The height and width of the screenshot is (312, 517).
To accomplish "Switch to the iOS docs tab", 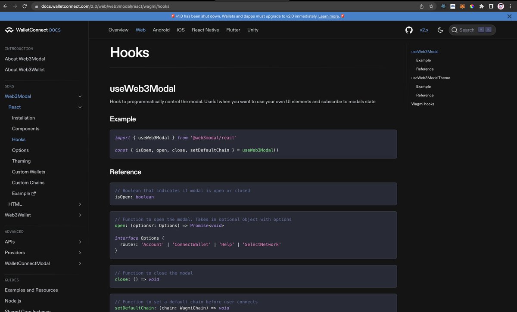I will point(181,30).
